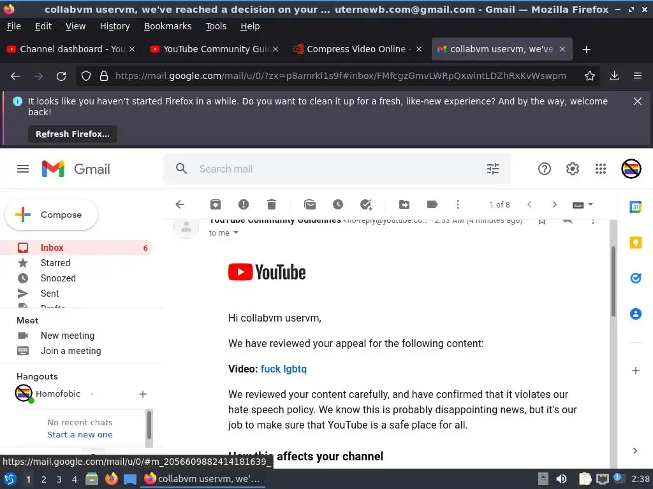Open Google apps grid

[601, 169]
